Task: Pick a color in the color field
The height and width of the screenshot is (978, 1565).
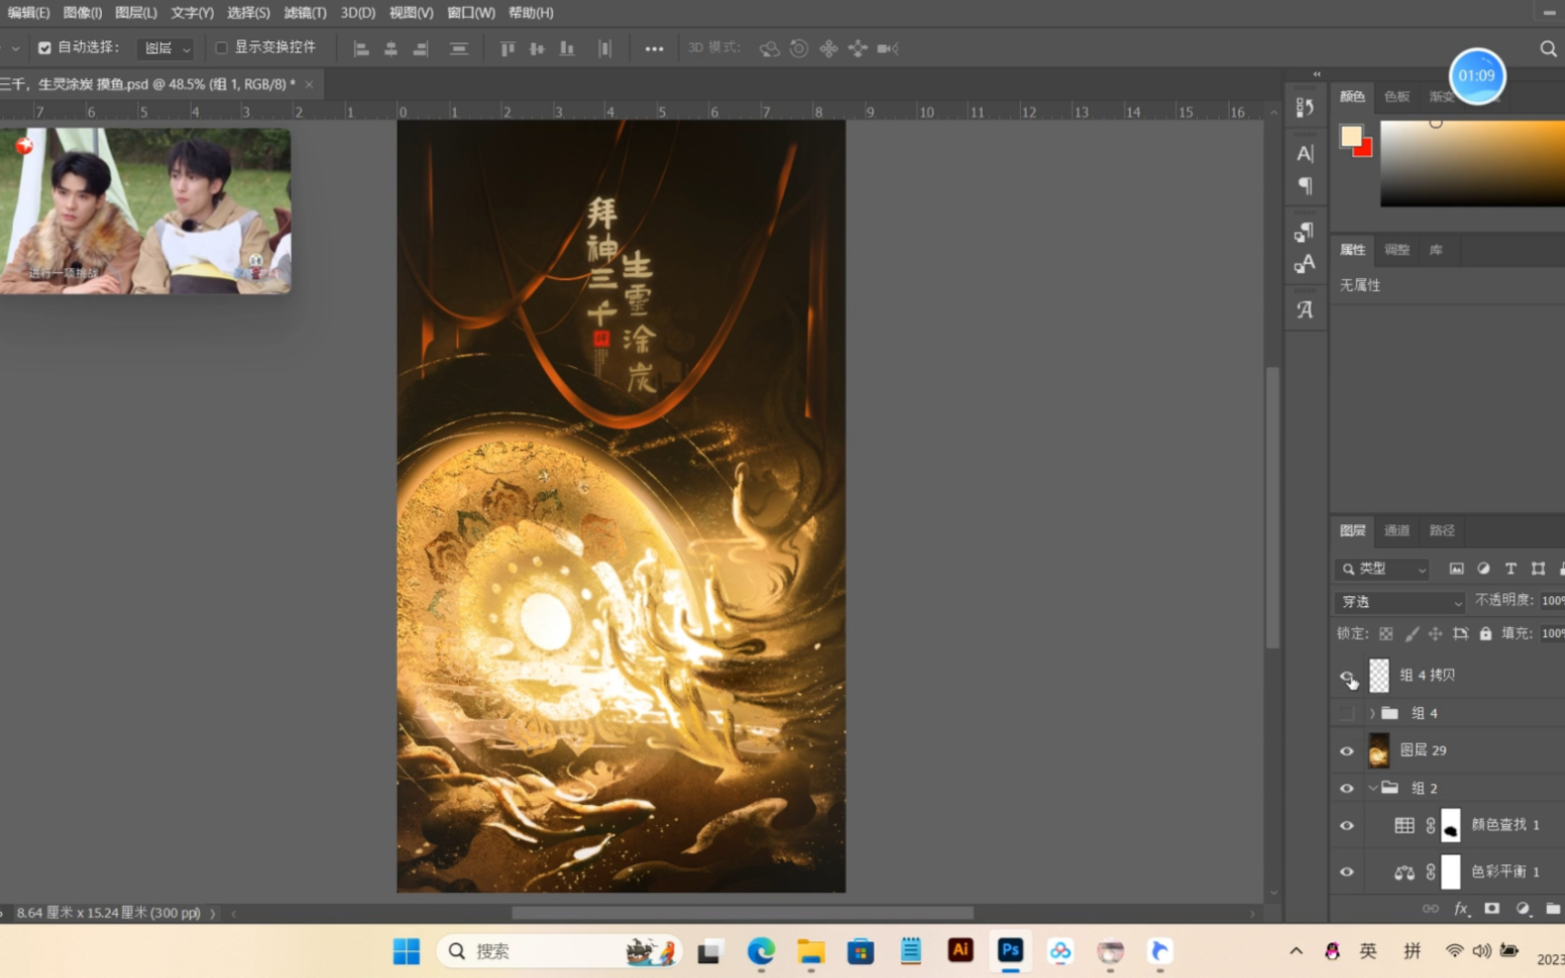Action: [1472, 163]
